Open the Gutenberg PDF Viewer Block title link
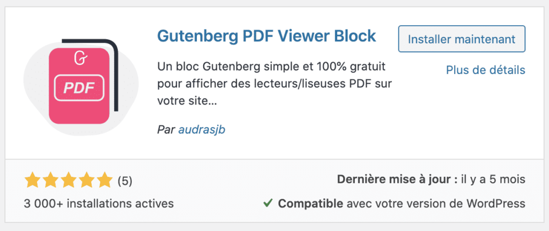Image resolution: width=549 pixels, height=231 pixels. tap(266, 36)
